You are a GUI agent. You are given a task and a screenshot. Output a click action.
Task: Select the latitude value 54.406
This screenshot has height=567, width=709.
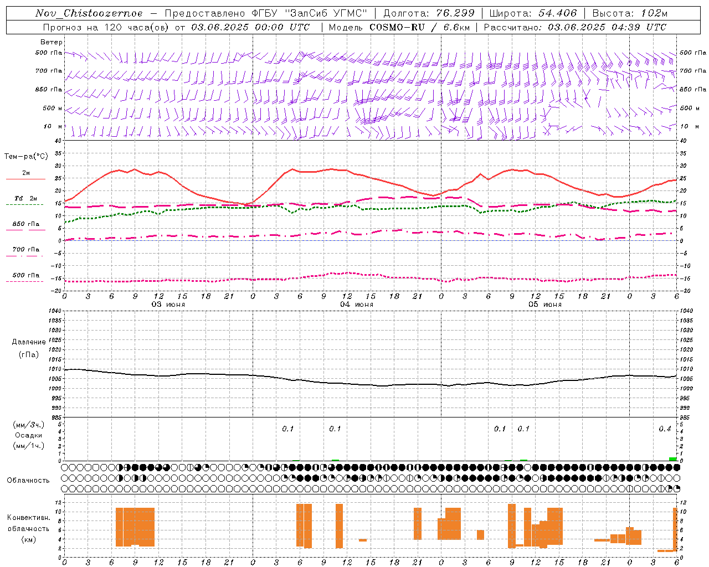[557, 13]
